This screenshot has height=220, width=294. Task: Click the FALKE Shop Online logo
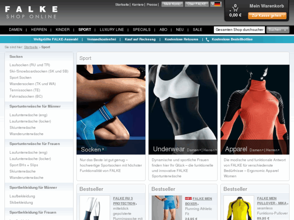tap(31, 13)
